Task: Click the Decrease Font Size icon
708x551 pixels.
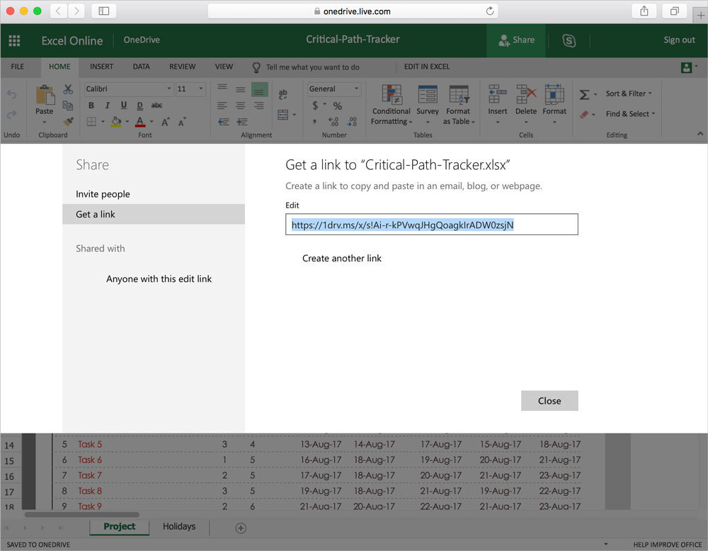Action: (181, 122)
